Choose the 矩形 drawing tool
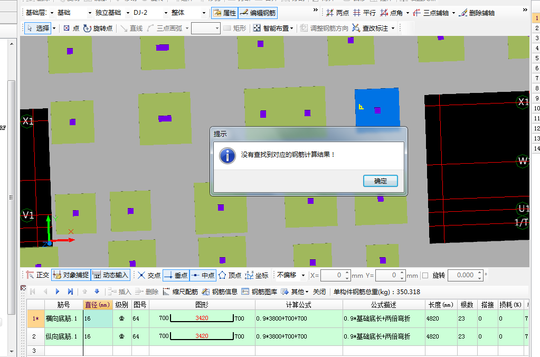This screenshot has width=540, height=357. (x=235, y=29)
